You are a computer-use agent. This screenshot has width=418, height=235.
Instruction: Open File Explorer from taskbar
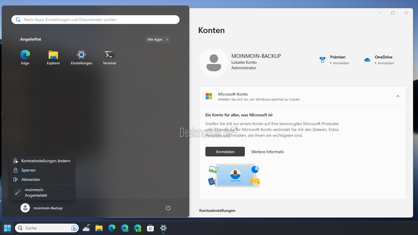(x=99, y=228)
